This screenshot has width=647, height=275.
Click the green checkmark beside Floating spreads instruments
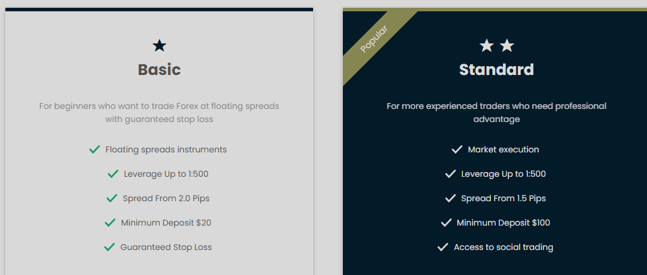click(95, 149)
